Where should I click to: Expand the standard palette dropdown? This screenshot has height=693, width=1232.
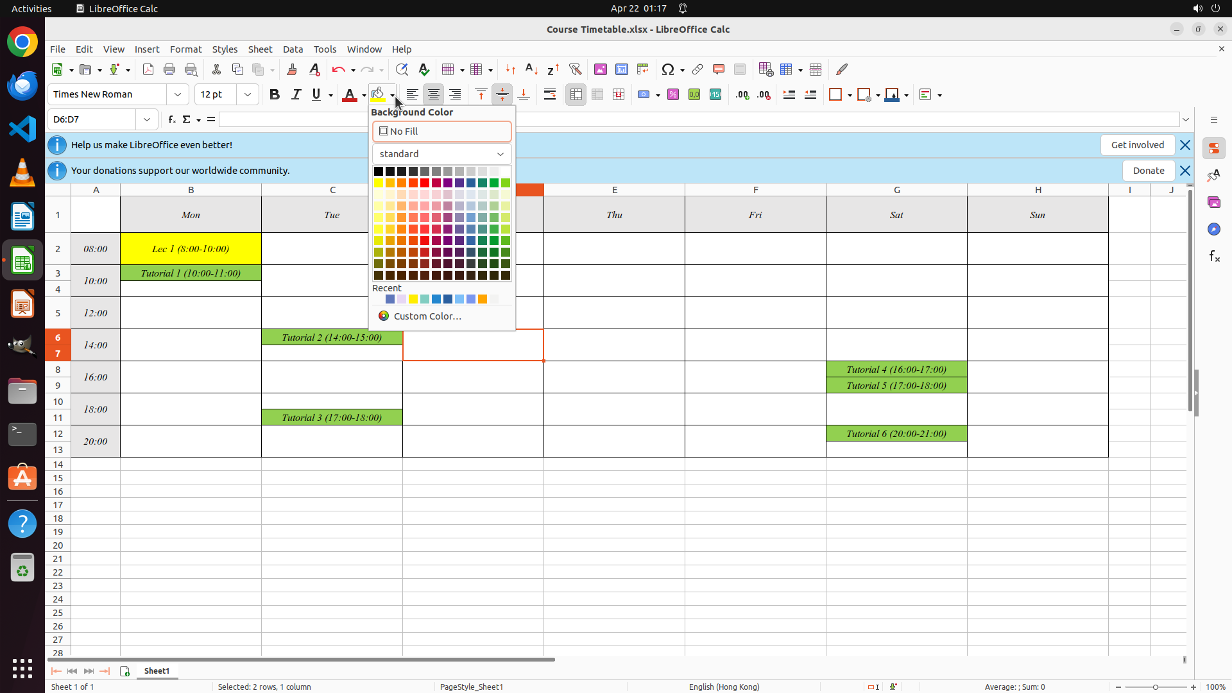500,154
